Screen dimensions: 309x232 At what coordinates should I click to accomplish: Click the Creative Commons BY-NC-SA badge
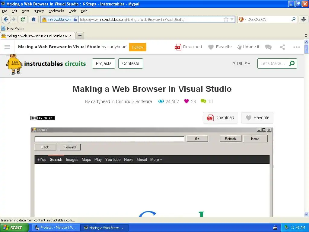43,118
